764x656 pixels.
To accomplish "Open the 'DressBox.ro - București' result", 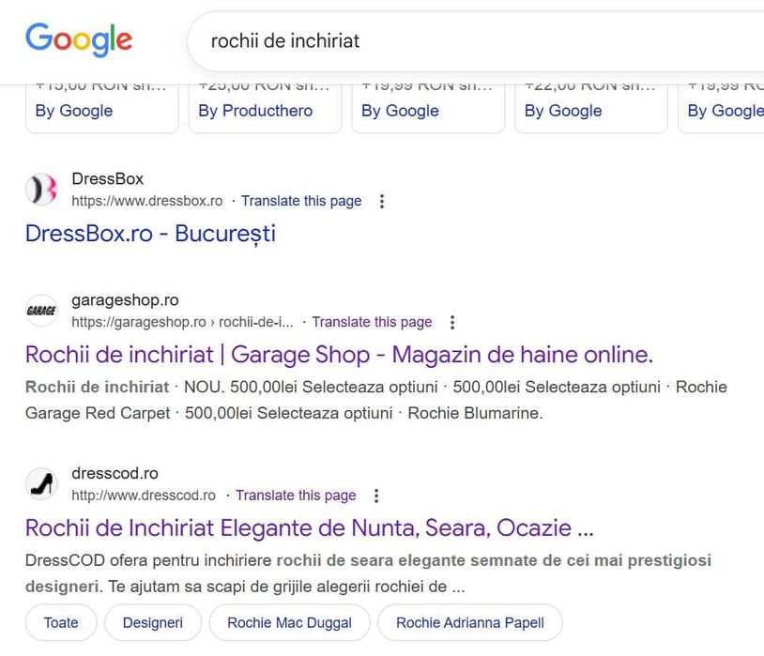I will pos(150,233).
